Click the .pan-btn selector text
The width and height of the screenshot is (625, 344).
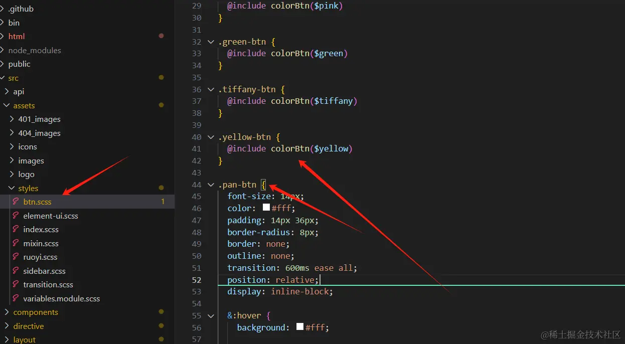[237, 185]
